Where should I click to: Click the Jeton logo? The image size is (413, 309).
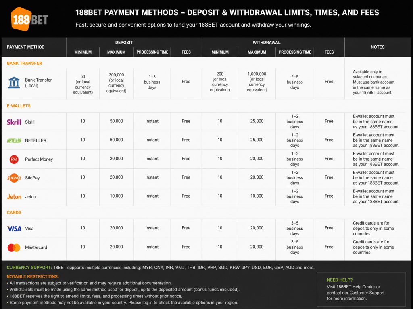[x=14, y=196]
